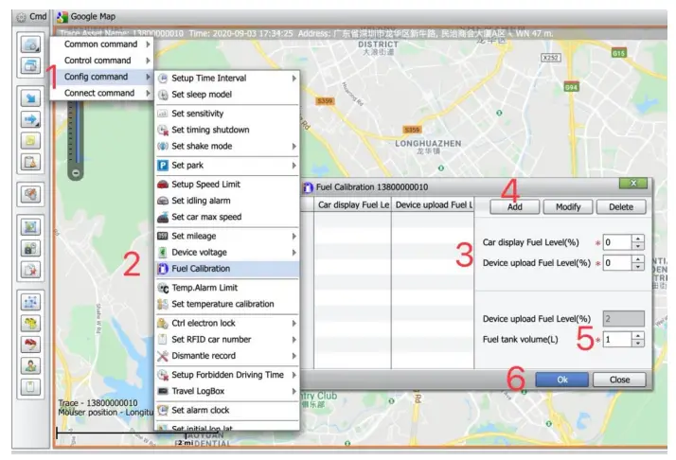
Task: Click the Temp.Alarm Limit thermometer icon
Action: click(x=163, y=288)
